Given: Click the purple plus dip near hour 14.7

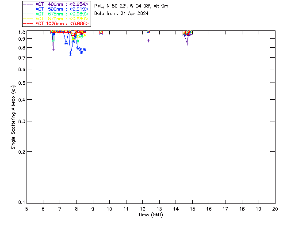Looking at the screenshot, I should coord(187,44).
